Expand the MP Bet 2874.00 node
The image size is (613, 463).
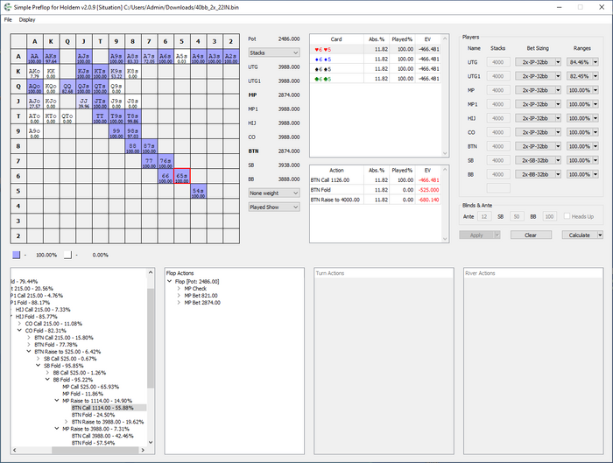point(179,303)
